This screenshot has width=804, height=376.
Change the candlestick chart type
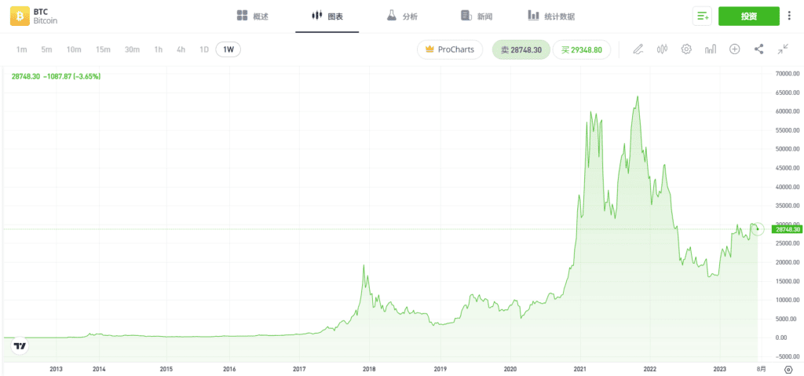point(662,49)
